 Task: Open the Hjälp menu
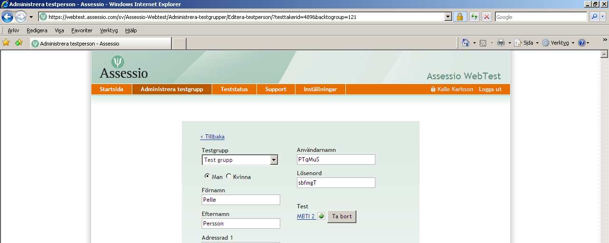[x=131, y=30]
